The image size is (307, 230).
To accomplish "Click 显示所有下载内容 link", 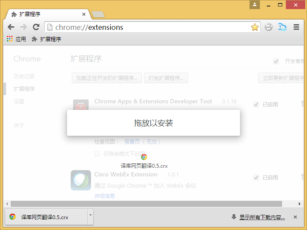I will 262,217.
